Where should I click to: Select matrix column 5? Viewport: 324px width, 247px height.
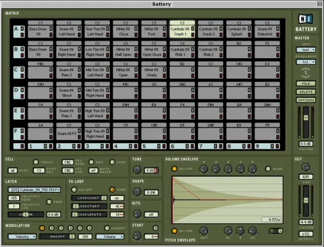click(x=154, y=146)
